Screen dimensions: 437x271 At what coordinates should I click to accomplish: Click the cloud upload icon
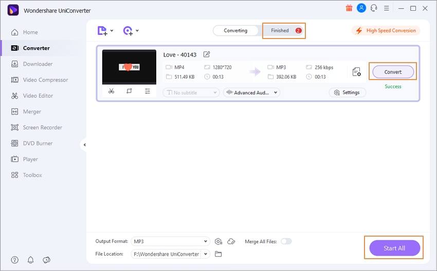(231, 242)
